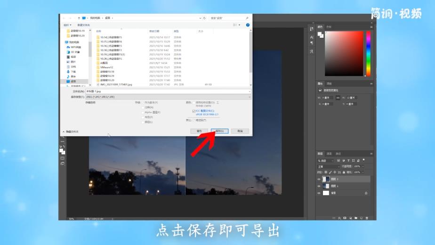Viewport: 435px width, 245px height.
Task: Switch to the 色板 swatches tab
Action: 329,27
